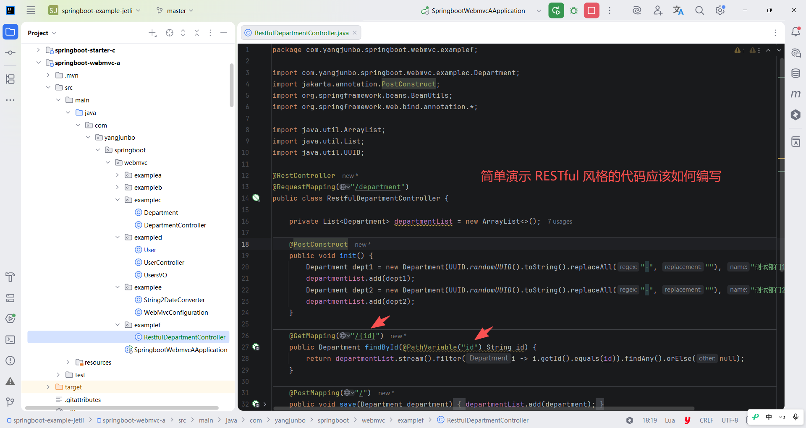The image size is (806, 428).
Task: Click 18:19 caret position in status bar
Action: [x=649, y=420]
